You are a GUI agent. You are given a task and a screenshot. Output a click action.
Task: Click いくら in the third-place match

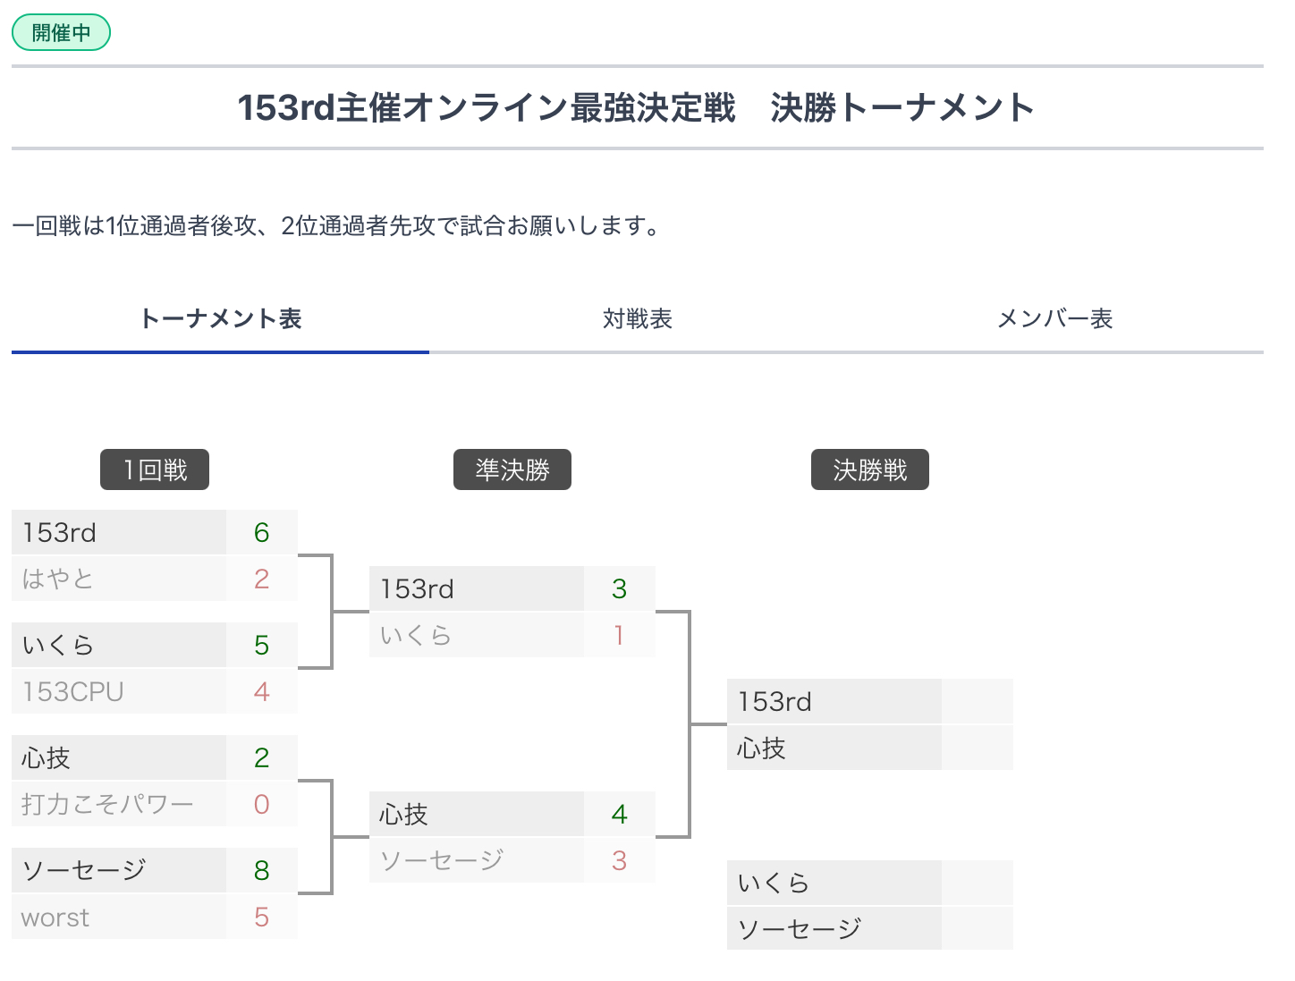[834, 883]
